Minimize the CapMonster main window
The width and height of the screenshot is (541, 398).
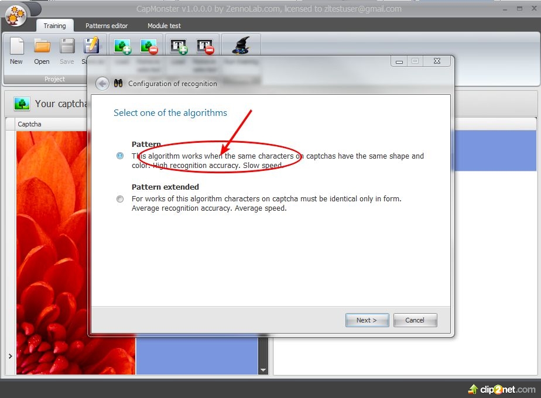click(505, 9)
